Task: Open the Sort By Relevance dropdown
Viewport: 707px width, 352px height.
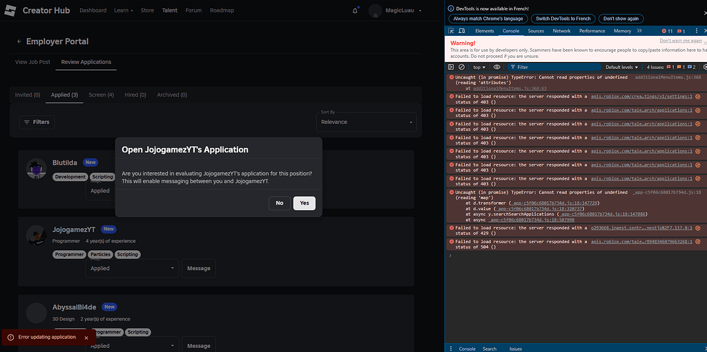Action: point(367,122)
